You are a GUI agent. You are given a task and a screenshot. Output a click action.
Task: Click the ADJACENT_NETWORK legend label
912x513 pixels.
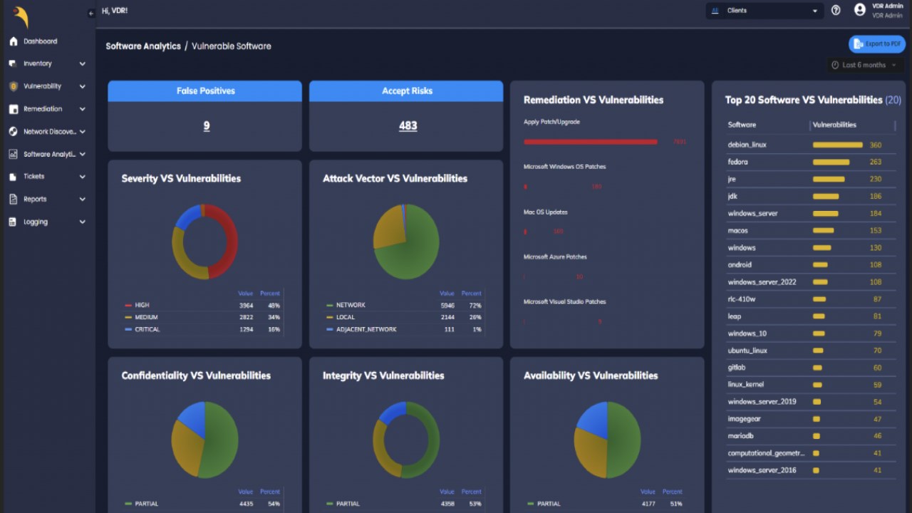pos(366,329)
